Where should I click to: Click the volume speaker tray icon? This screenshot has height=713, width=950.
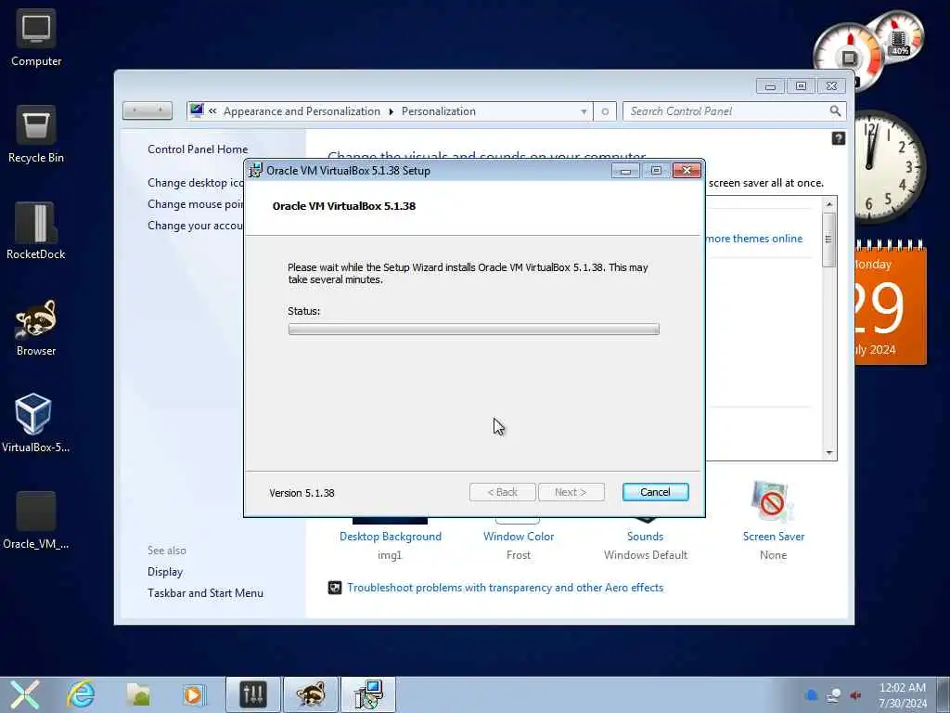pos(855,694)
